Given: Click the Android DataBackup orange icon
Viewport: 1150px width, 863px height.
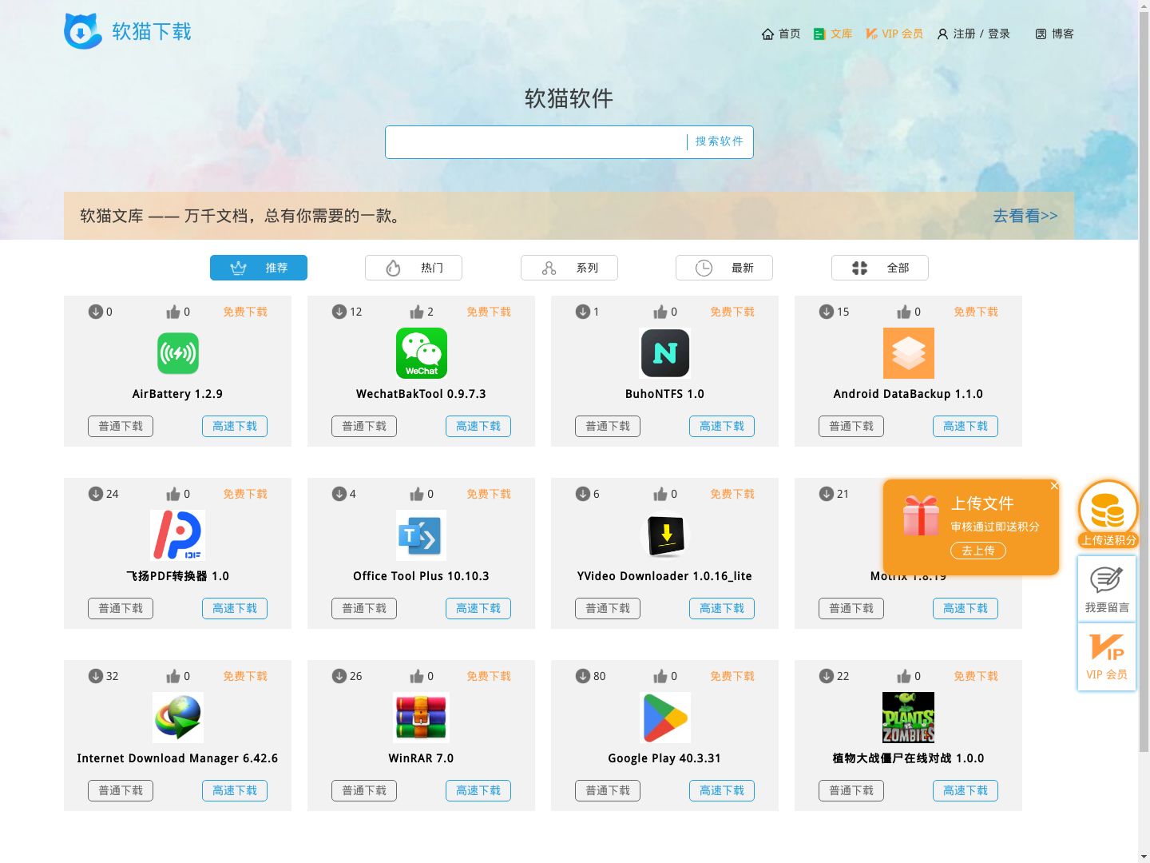Looking at the screenshot, I should coord(909,353).
